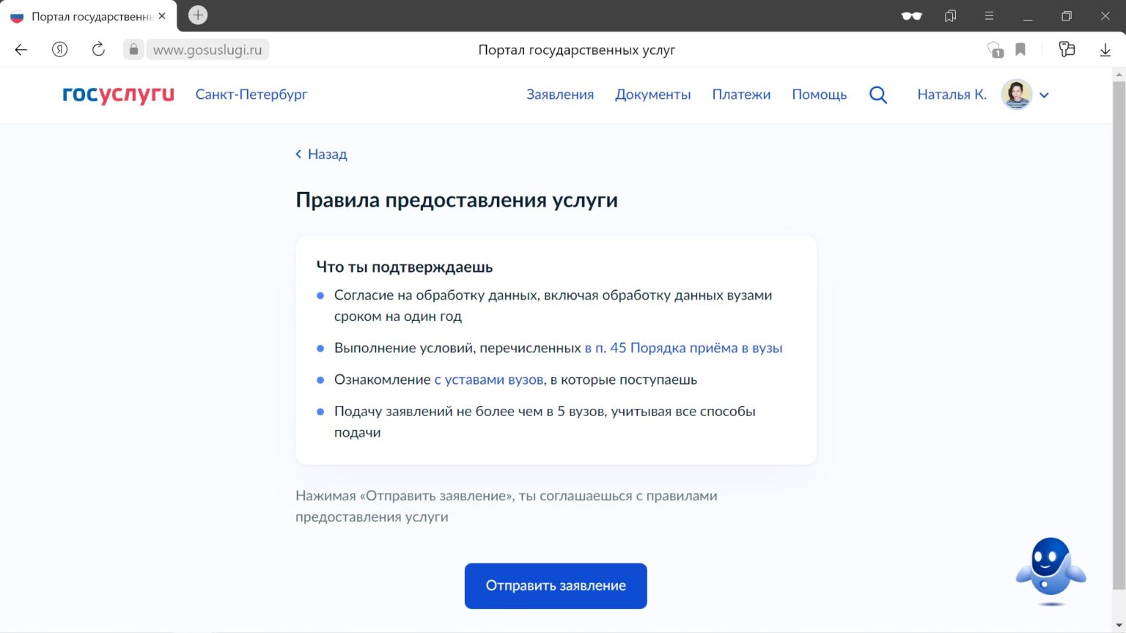Click the Yandex home icon
Screen dimensions: 1126x633
pos(60,50)
